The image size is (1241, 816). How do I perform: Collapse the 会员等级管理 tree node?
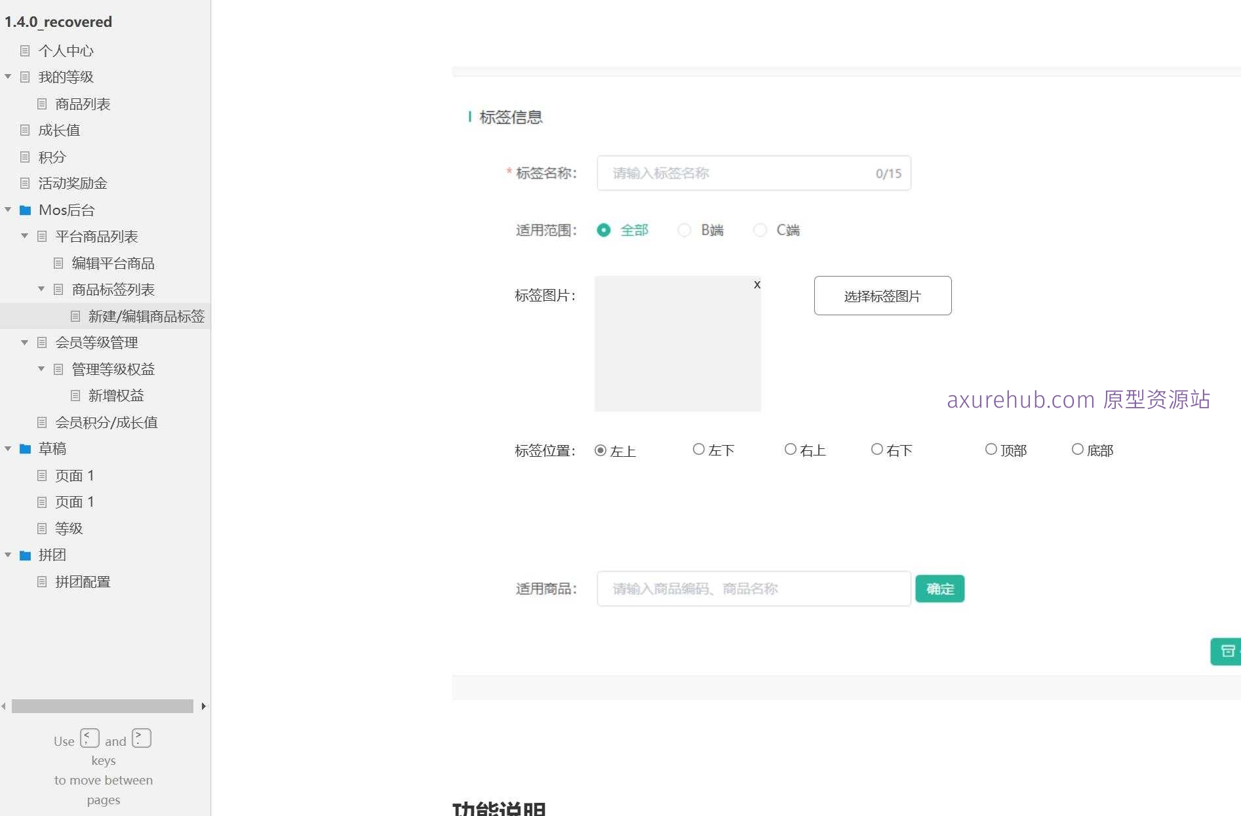[x=24, y=342]
